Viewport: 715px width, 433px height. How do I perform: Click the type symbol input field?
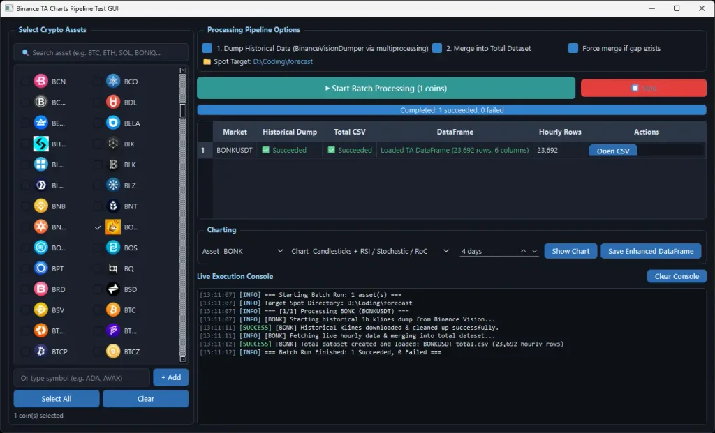[x=82, y=377]
